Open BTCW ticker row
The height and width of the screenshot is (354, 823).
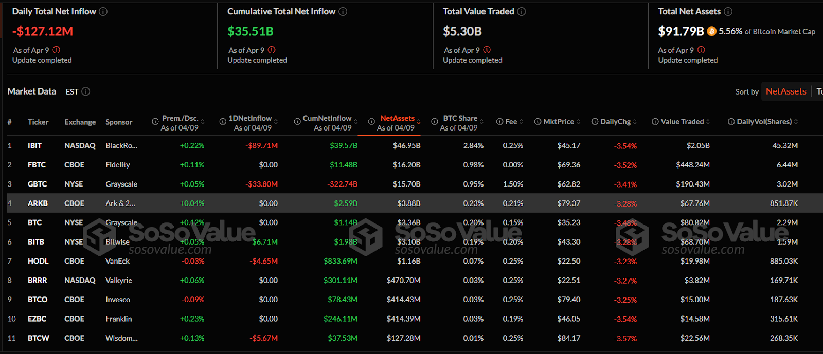(39, 338)
